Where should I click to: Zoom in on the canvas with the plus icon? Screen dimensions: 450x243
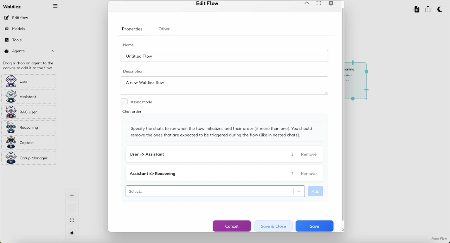pos(72,196)
